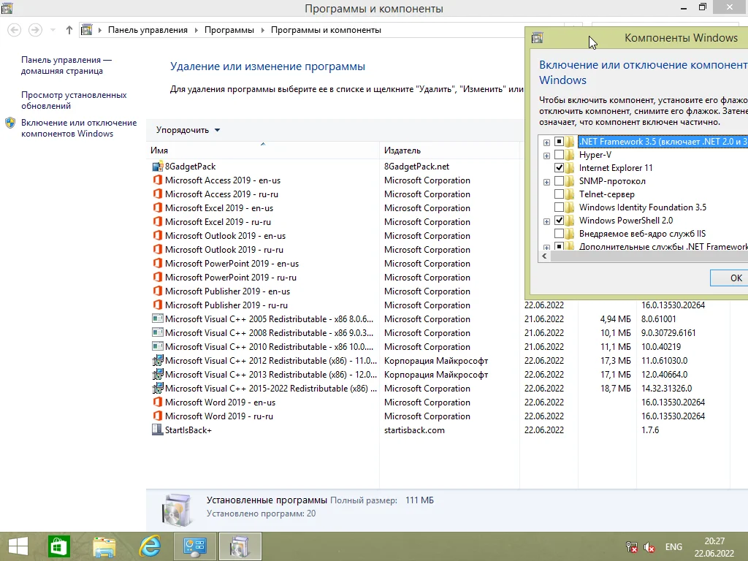Click the Visual C++ 2012 Redistributable installer icon

point(158,360)
